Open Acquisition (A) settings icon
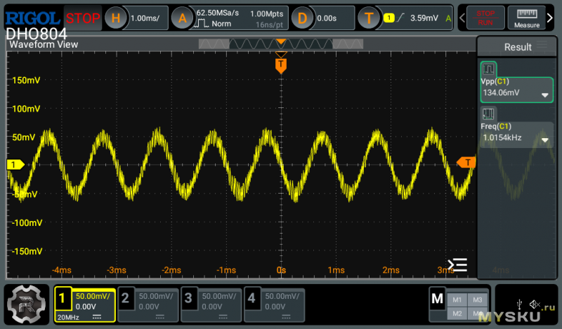This screenshot has width=562, height=329. tap(182, 19)
